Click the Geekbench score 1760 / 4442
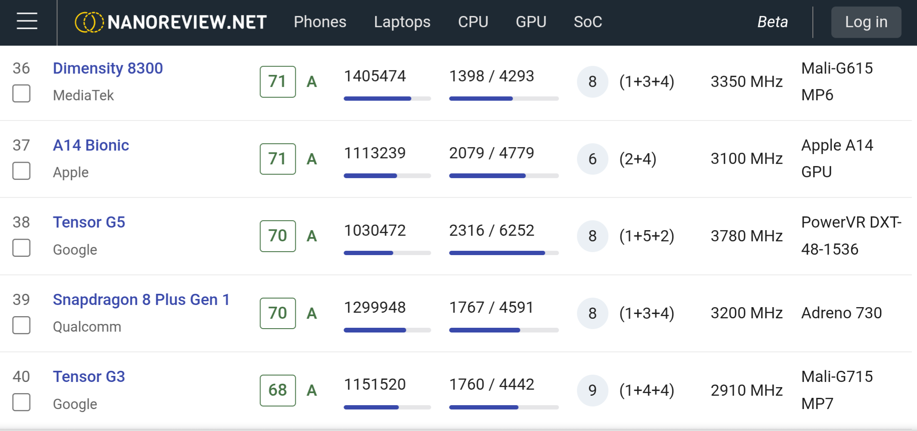The height and width of the screenshot is (431, 917). [x=492, y=385]
